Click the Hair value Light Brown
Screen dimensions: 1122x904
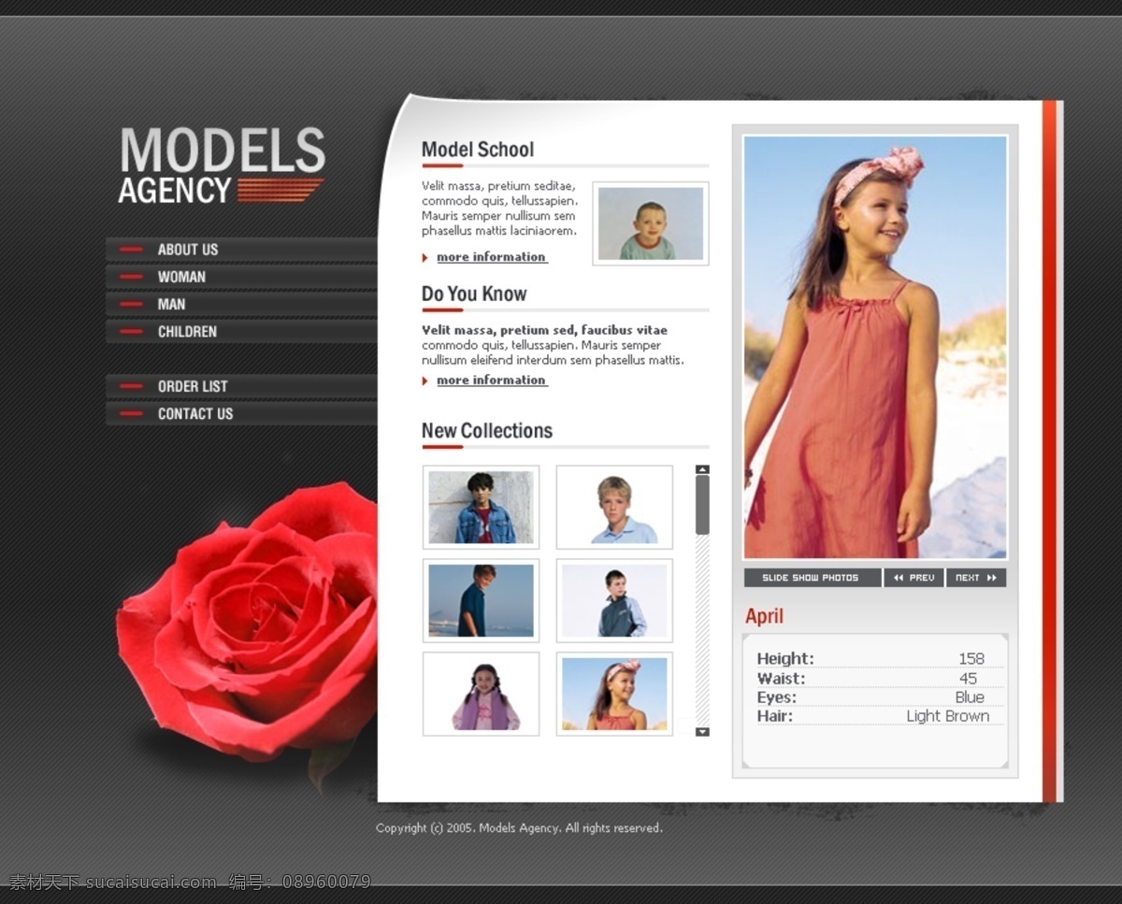(x=947, y=716)
